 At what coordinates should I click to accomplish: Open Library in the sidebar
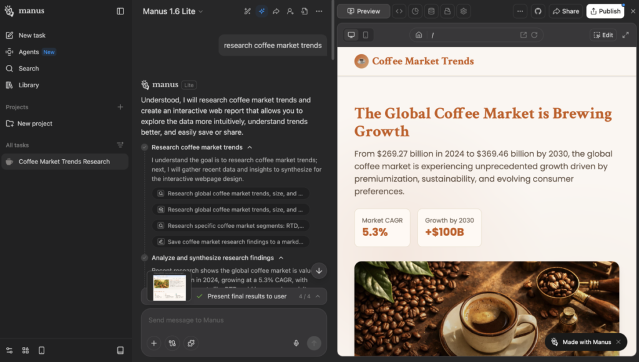(x=29, y=85)
